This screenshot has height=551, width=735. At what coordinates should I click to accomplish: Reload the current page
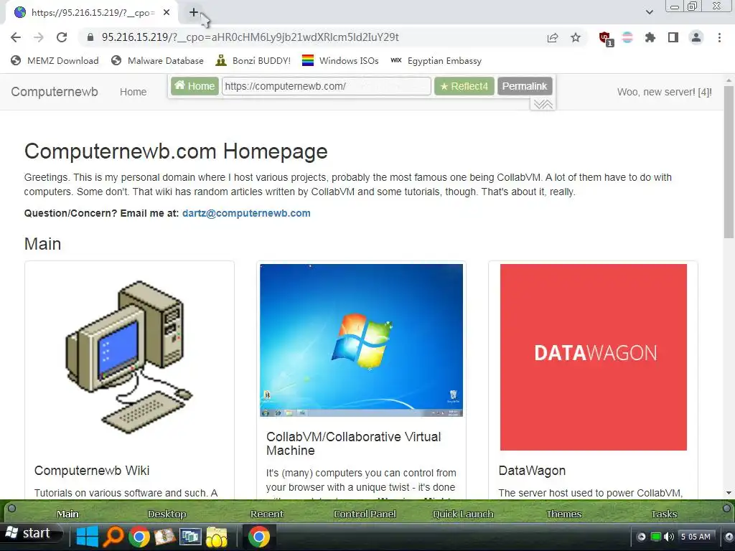62,37
